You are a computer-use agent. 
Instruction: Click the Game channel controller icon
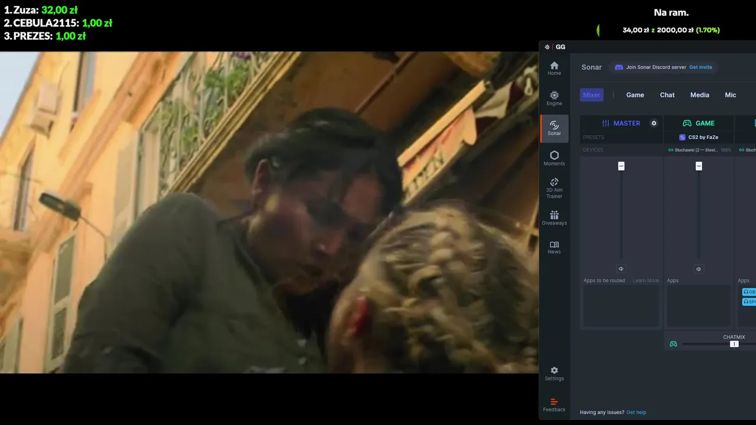[x=687, y=123]
